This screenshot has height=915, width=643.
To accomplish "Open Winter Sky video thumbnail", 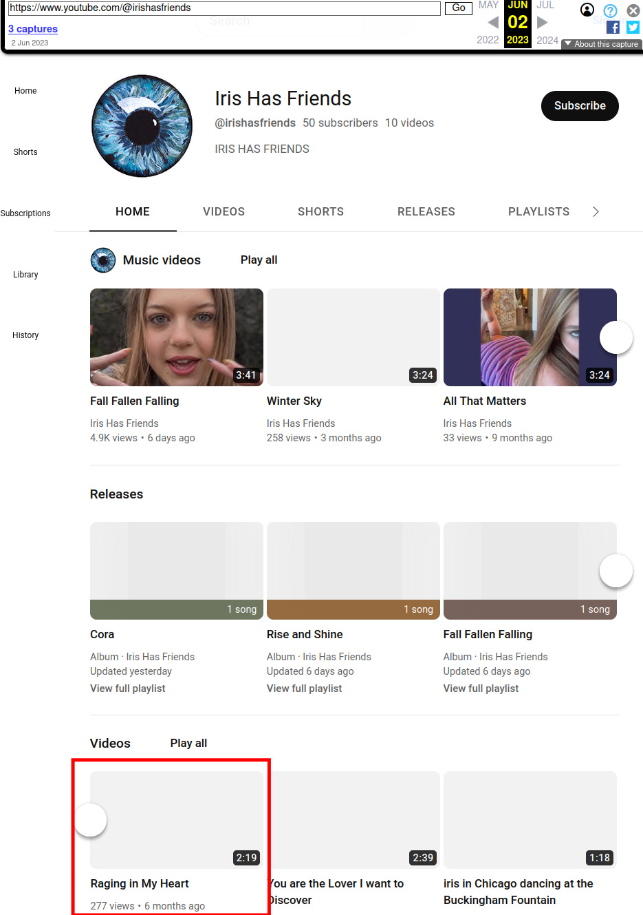I will 353,337.
